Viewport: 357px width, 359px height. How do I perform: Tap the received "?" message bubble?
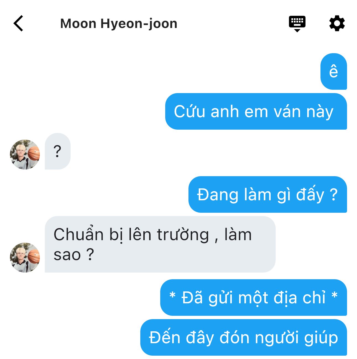(58, 151)
